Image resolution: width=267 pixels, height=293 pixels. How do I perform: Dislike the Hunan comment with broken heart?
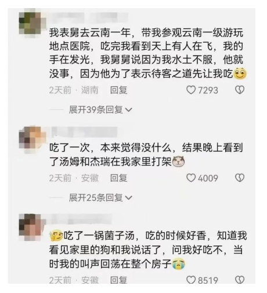pyautogui.click(x=240, y=90)
